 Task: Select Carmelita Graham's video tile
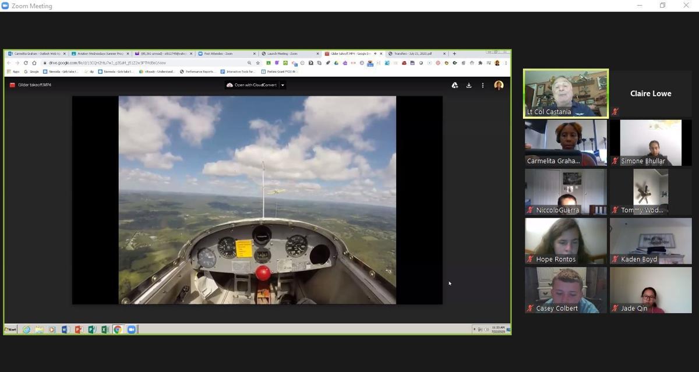(x=566, y=143)
